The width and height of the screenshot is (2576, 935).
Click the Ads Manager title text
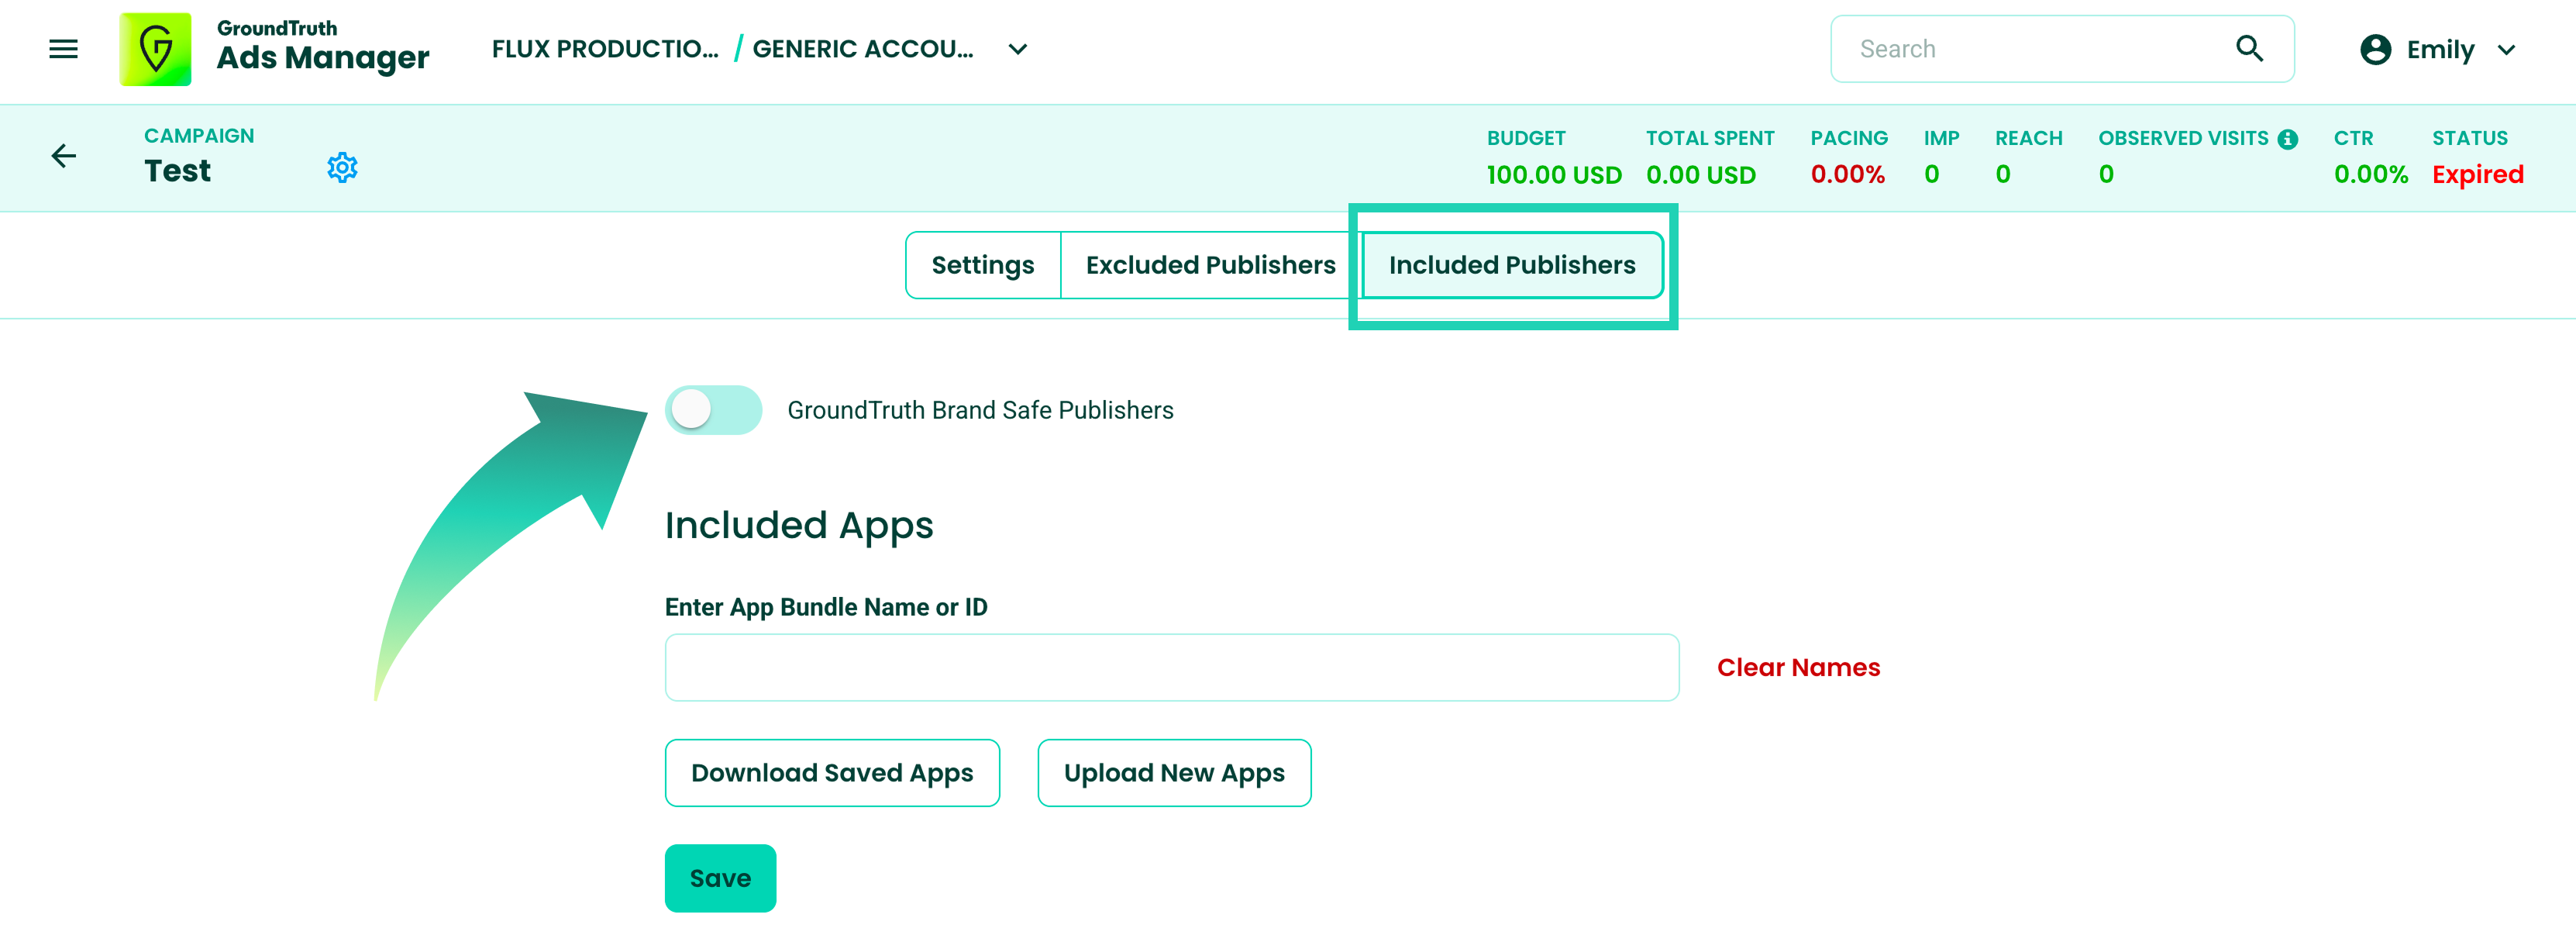(323, 58)
